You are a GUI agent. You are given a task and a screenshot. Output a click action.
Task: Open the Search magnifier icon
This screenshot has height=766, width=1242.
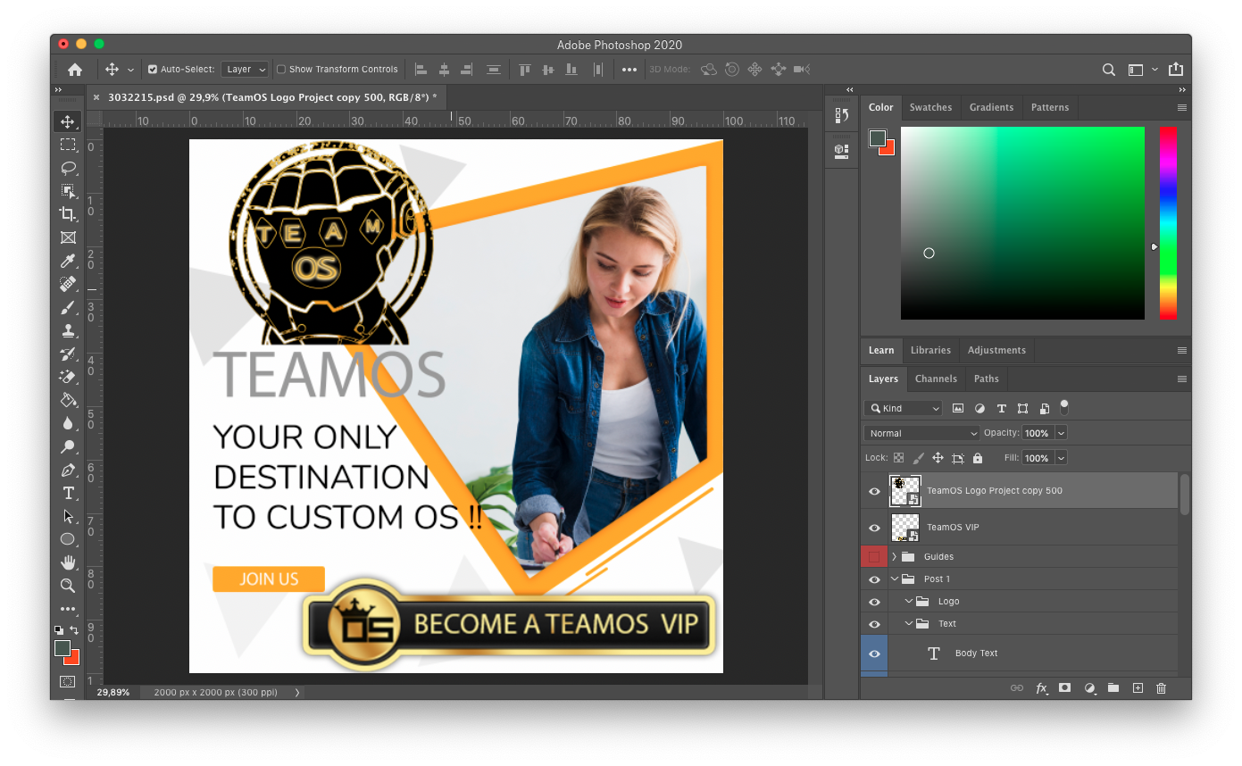coord(1108,70)
